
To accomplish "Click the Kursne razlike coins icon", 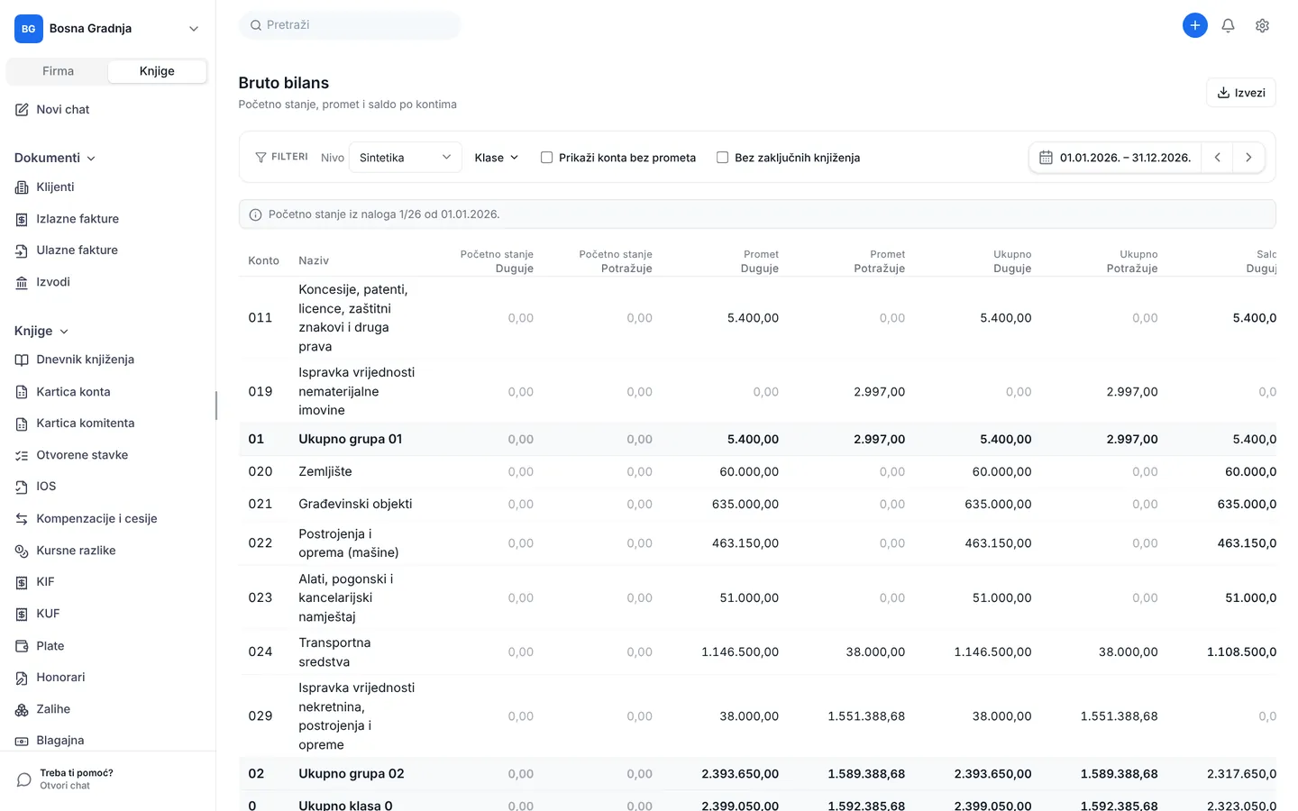I will click(22, 551).
